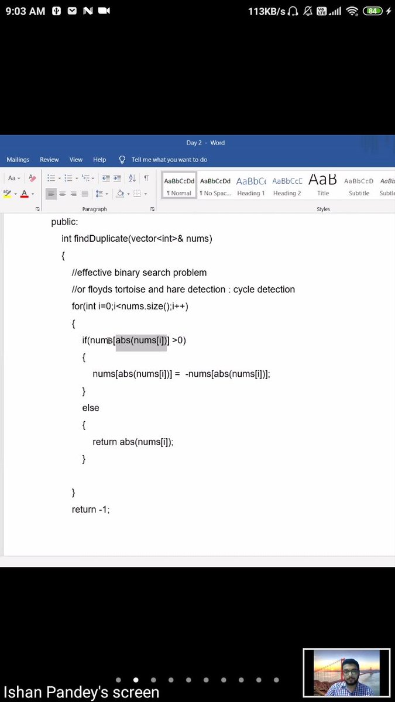
Task: Apply the Normal style
Action: coord(179,185)
